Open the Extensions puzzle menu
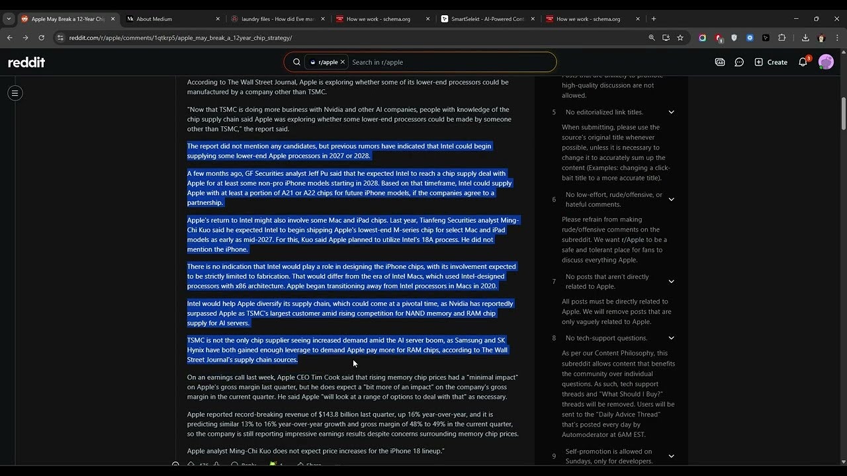847x476 pixels. point(781,38)
